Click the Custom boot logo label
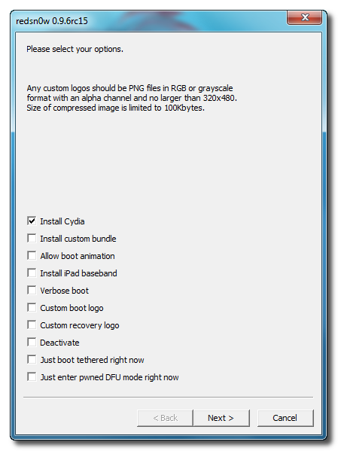The width and height of the screenshot is (338, 451). click(x=72, y=308)
